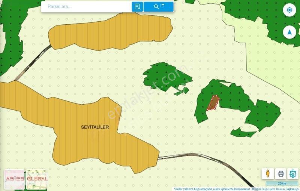Click the 200 m scale bar
This screenshot has height=191, width=300.
pos(282,184)
